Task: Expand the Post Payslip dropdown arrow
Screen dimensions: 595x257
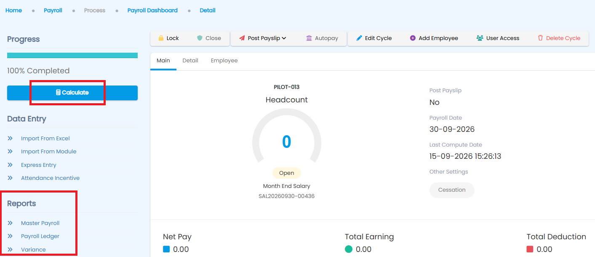Action: tap(284, 38)
